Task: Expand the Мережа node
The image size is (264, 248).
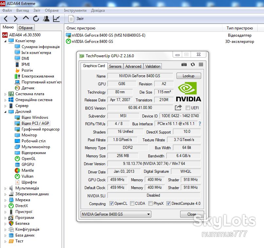Action: point(5,200)
